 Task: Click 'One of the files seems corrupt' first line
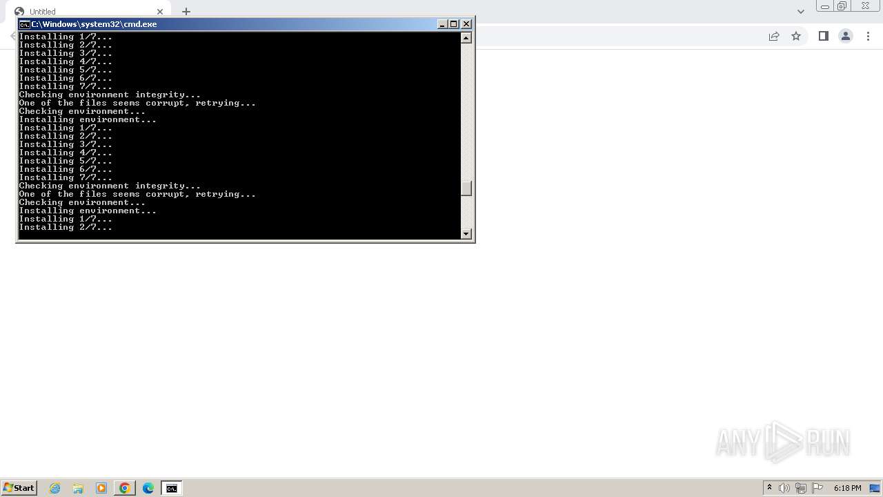[137, 103]
